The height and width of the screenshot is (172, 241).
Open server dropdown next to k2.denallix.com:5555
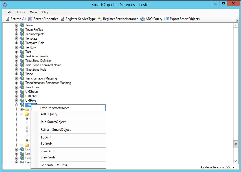click(233, 167)
